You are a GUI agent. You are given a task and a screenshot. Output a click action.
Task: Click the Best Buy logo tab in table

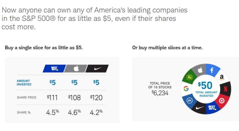coord(54,69)
